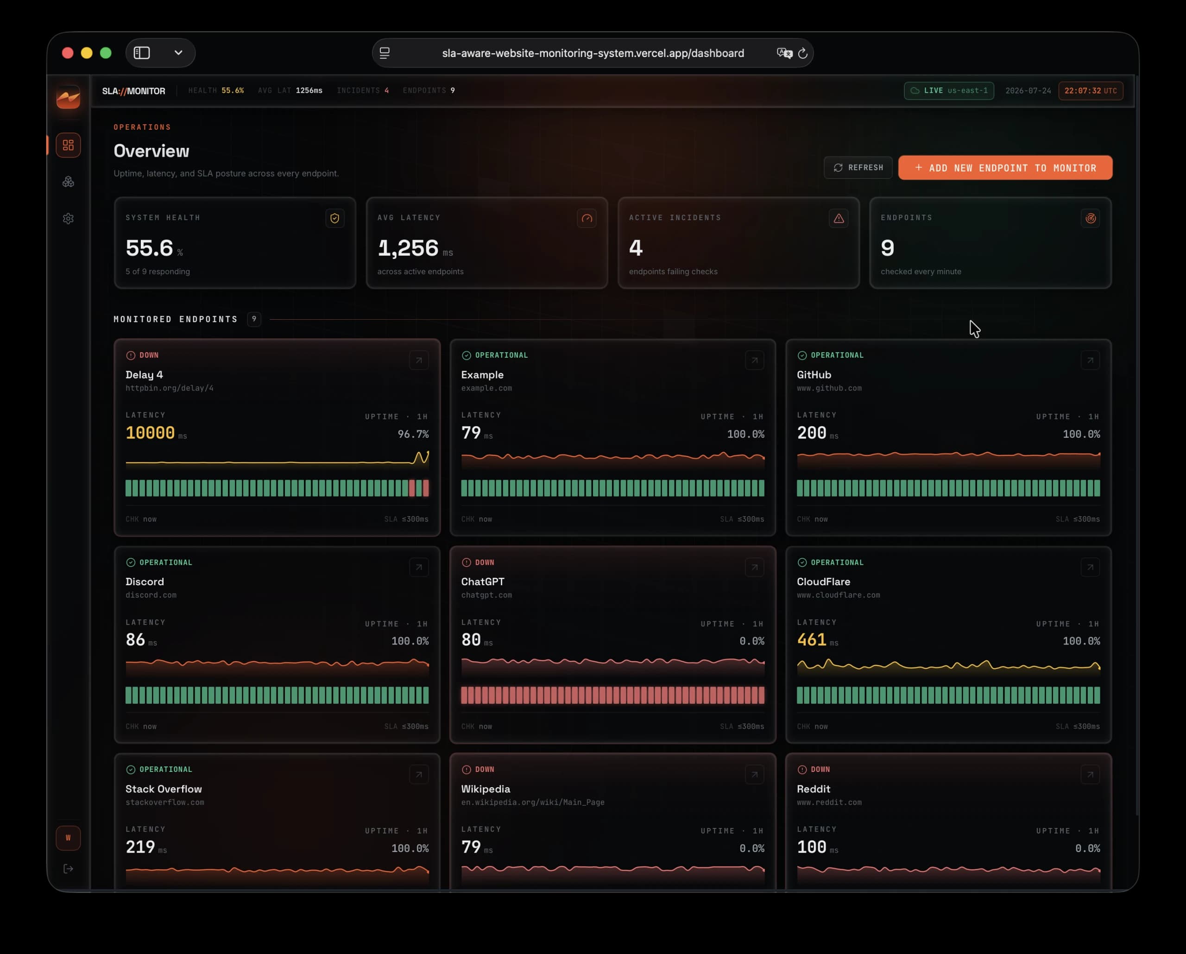Toggle the browser sidebar panel button
The image size is (1186, 954).
142,53
